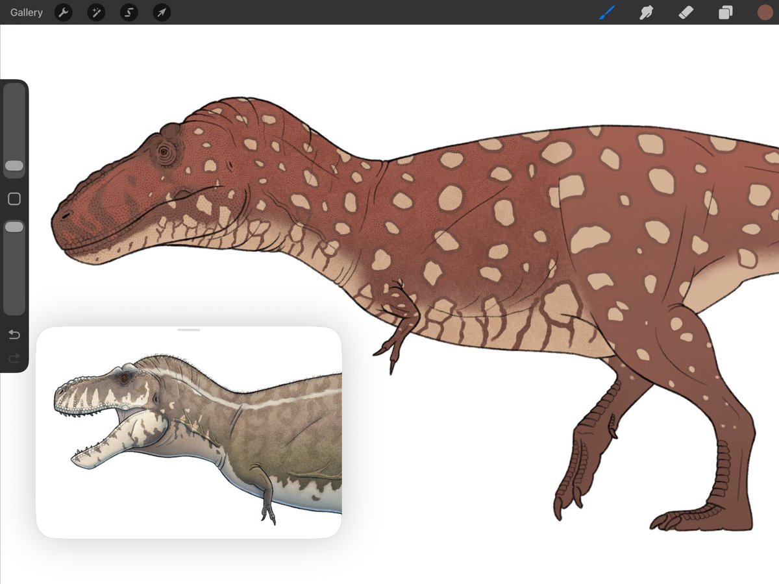Select the Smudge finger tool
Screen dimensions: 779x584
click(646, 12)
